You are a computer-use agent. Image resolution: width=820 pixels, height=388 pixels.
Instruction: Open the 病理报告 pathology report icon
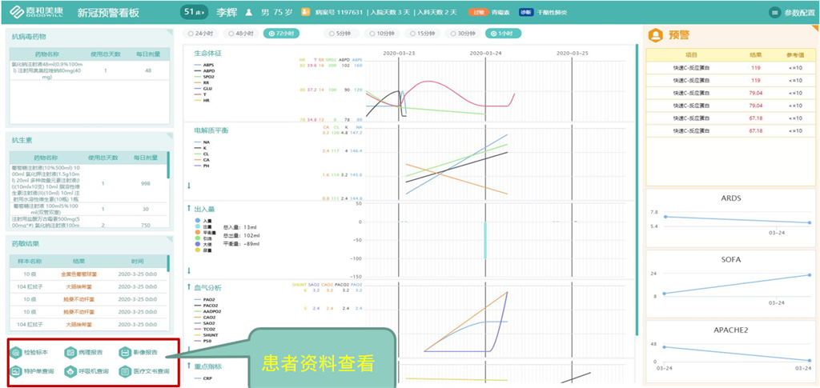tap(70, 353)
